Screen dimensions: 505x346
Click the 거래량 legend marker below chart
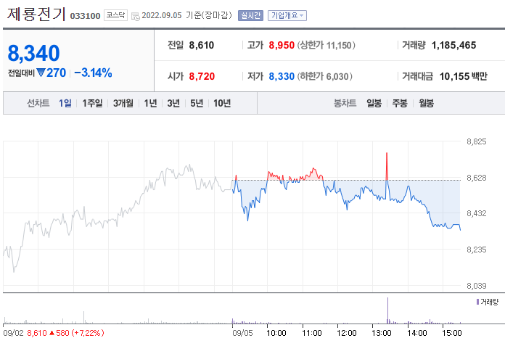tap(477, 302)
